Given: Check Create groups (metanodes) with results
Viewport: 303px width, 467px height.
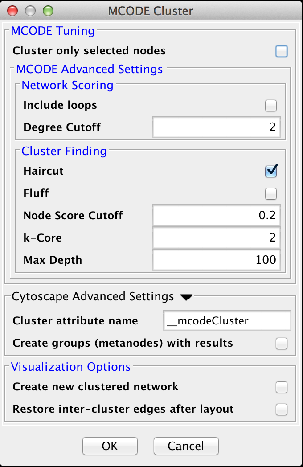Looking at the screenshot, I should 281,344.
